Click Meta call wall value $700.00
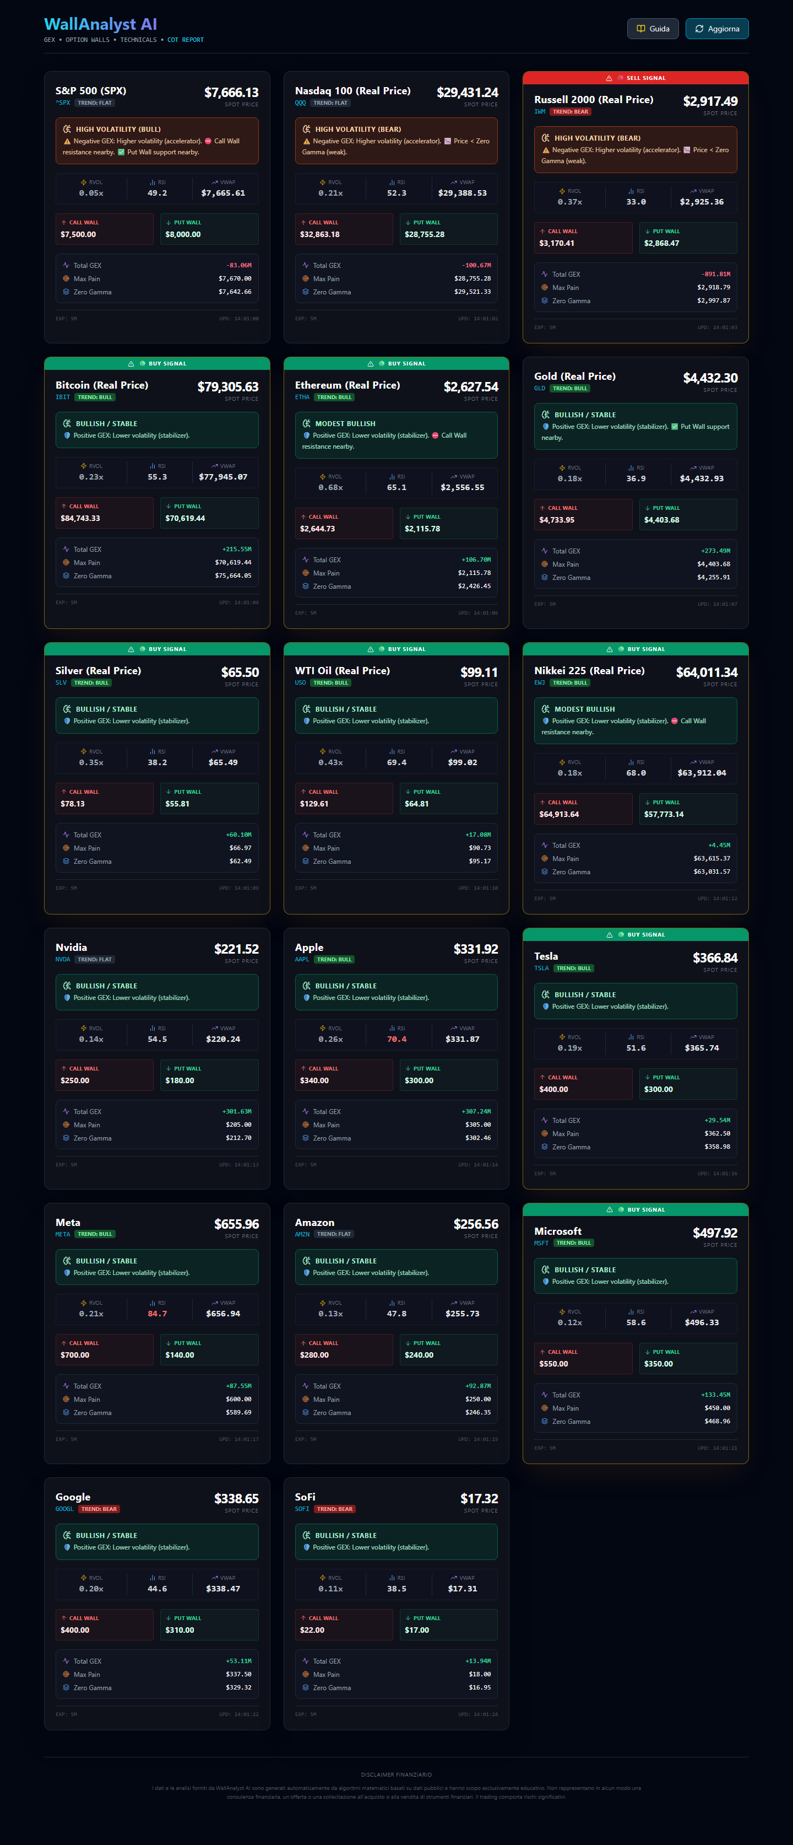The width and height of the screenshot is (793, 1845). pyautogui.click(x=75, y=1355)
